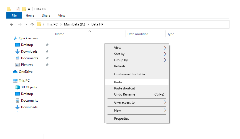The height and width of the screenshot is (139, 240).
Task: Open Downloads under Quick access
Action: click(x=29, y=52)
